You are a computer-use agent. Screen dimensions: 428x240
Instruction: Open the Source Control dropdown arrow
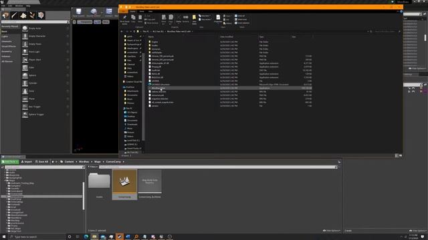click(102, 12)
